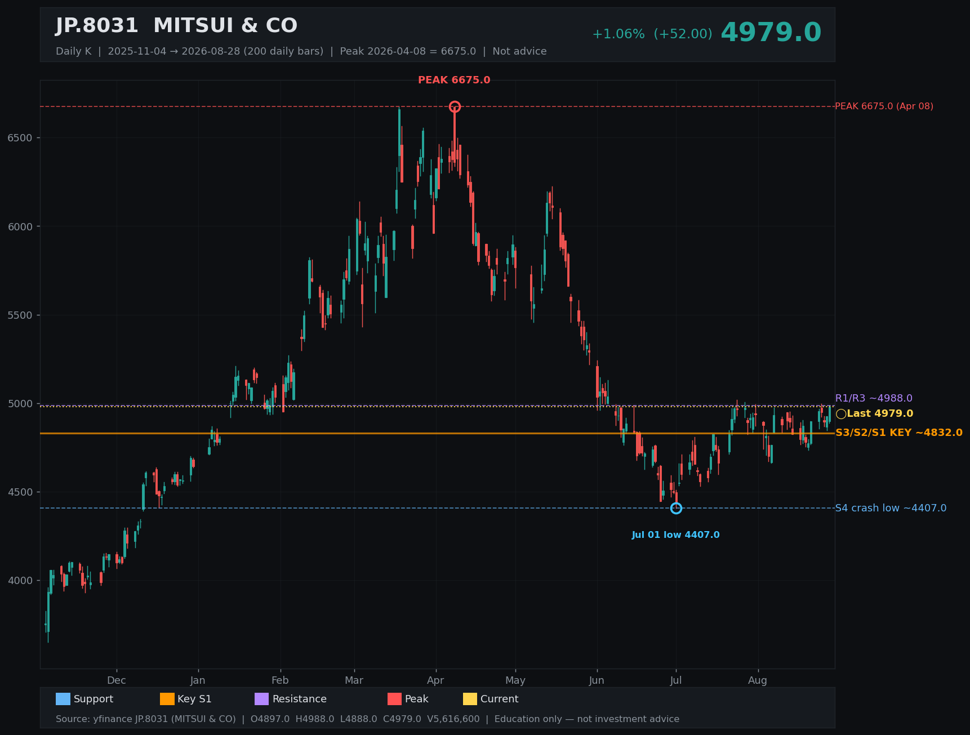Click the blue Support legend swatch
Viewport: 970px width, 735px height.
click(x=63, y=699)
